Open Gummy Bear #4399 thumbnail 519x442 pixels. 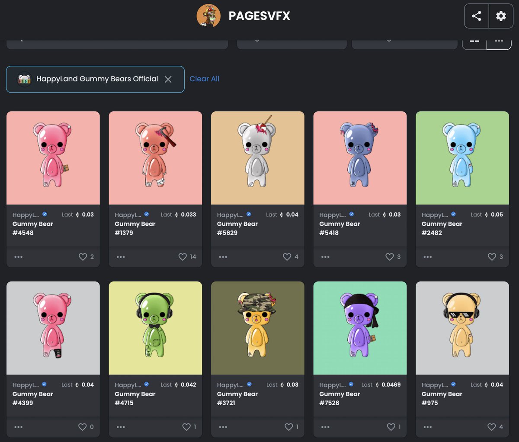tap(53, 328)
